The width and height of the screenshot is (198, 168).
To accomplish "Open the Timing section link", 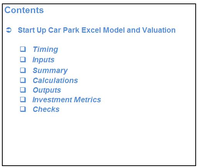I will pos(45,50).
